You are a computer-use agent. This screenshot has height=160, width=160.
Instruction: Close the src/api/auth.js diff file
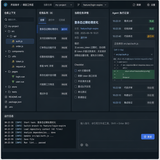(152, 55)
